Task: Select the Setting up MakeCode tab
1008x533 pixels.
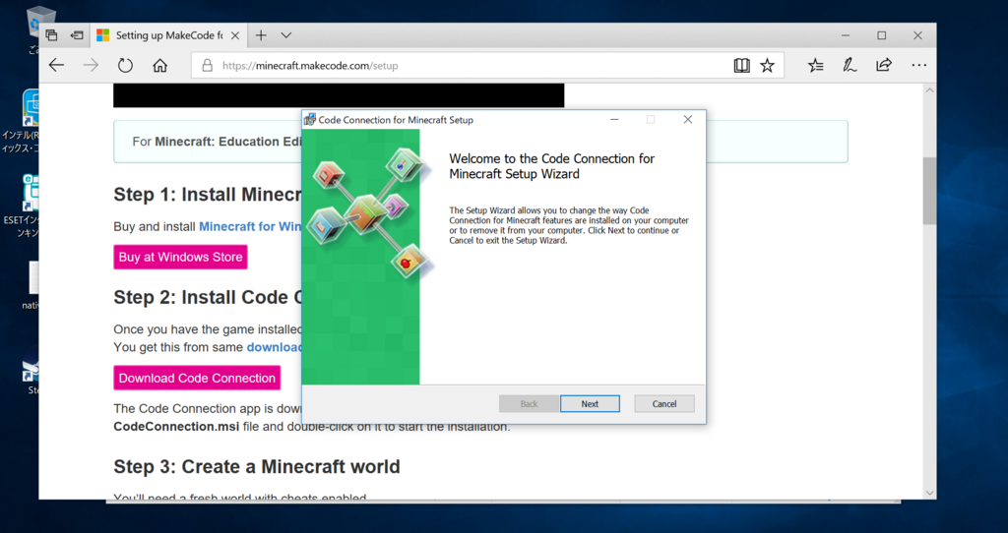Action: [168, 35]
